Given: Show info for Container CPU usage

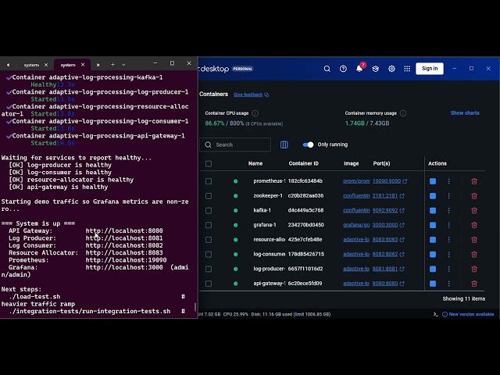Looking at the screenshot, I should pyautogui.click(x=255, y=113).
